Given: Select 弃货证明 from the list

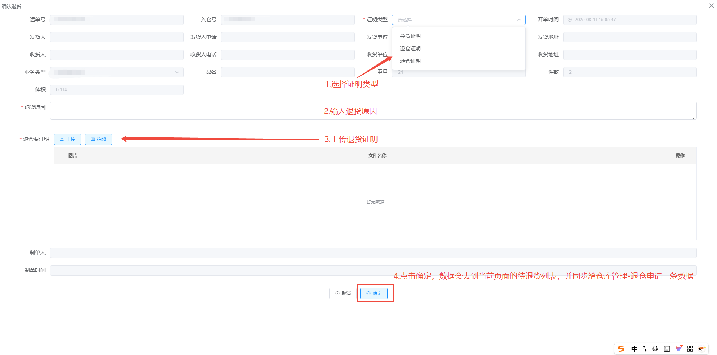Looking at the screenshot, I should pyautogui.click(x=410, y=36).
